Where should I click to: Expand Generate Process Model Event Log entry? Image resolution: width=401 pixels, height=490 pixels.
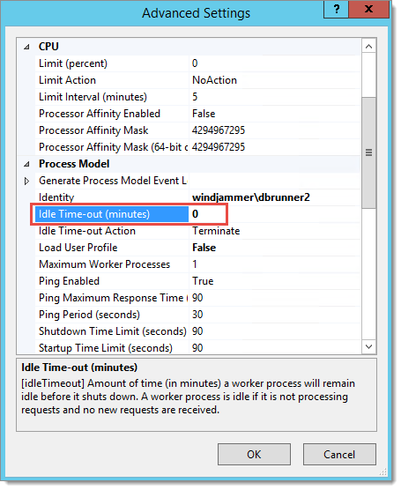click(x=26, y=181)
